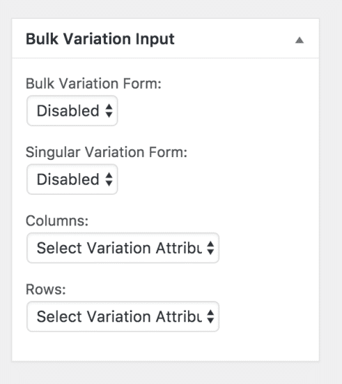Toggle the metabox using the triangle icon
The image size is (342, 384).
point(300,40)
